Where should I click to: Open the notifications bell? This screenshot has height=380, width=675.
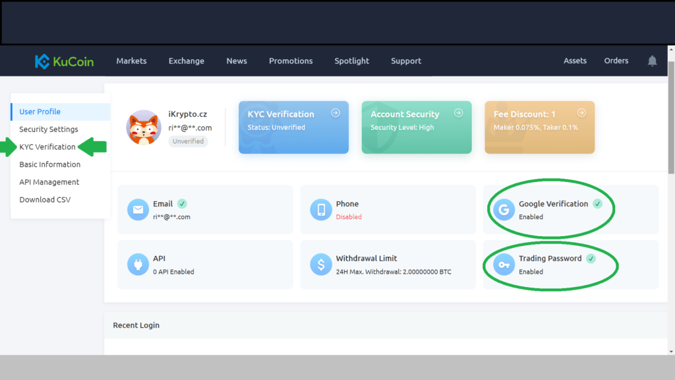pyautogui.click(x=652, y=61)
